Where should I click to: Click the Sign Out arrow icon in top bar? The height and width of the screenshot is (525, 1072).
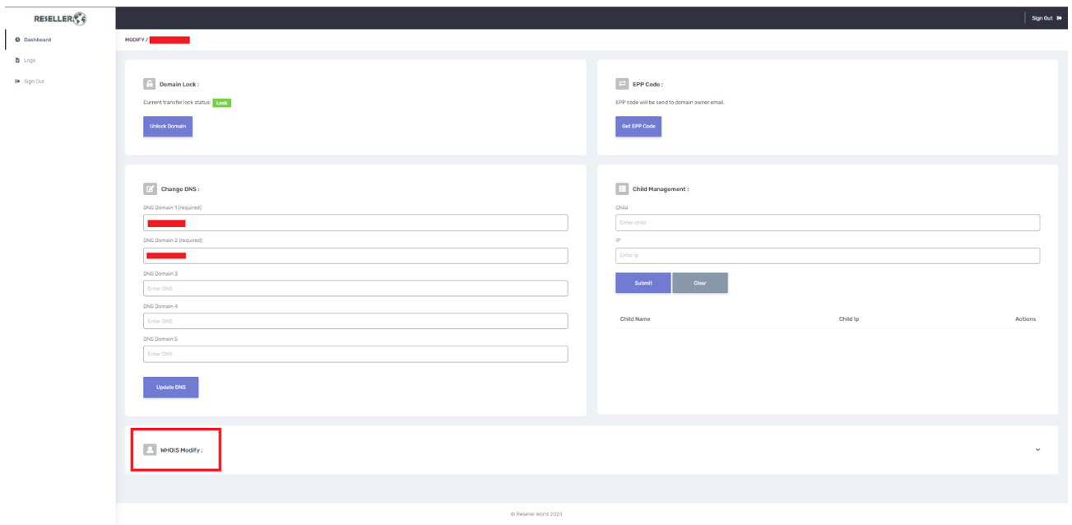pyautogui.click(x=1060, y=18)
